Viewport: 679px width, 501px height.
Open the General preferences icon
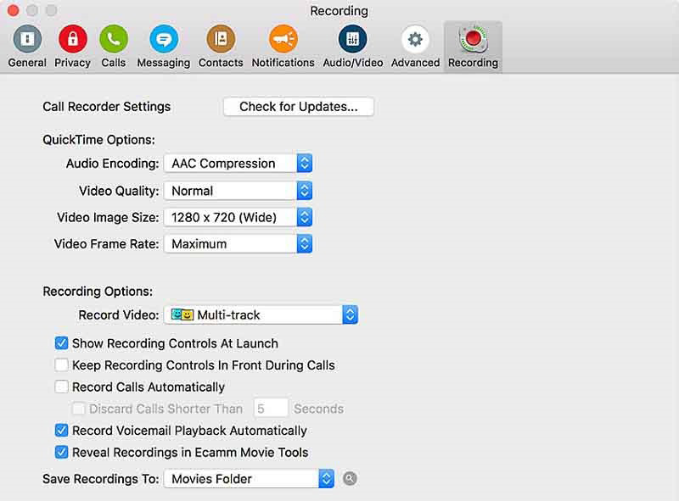pos(27,39)
